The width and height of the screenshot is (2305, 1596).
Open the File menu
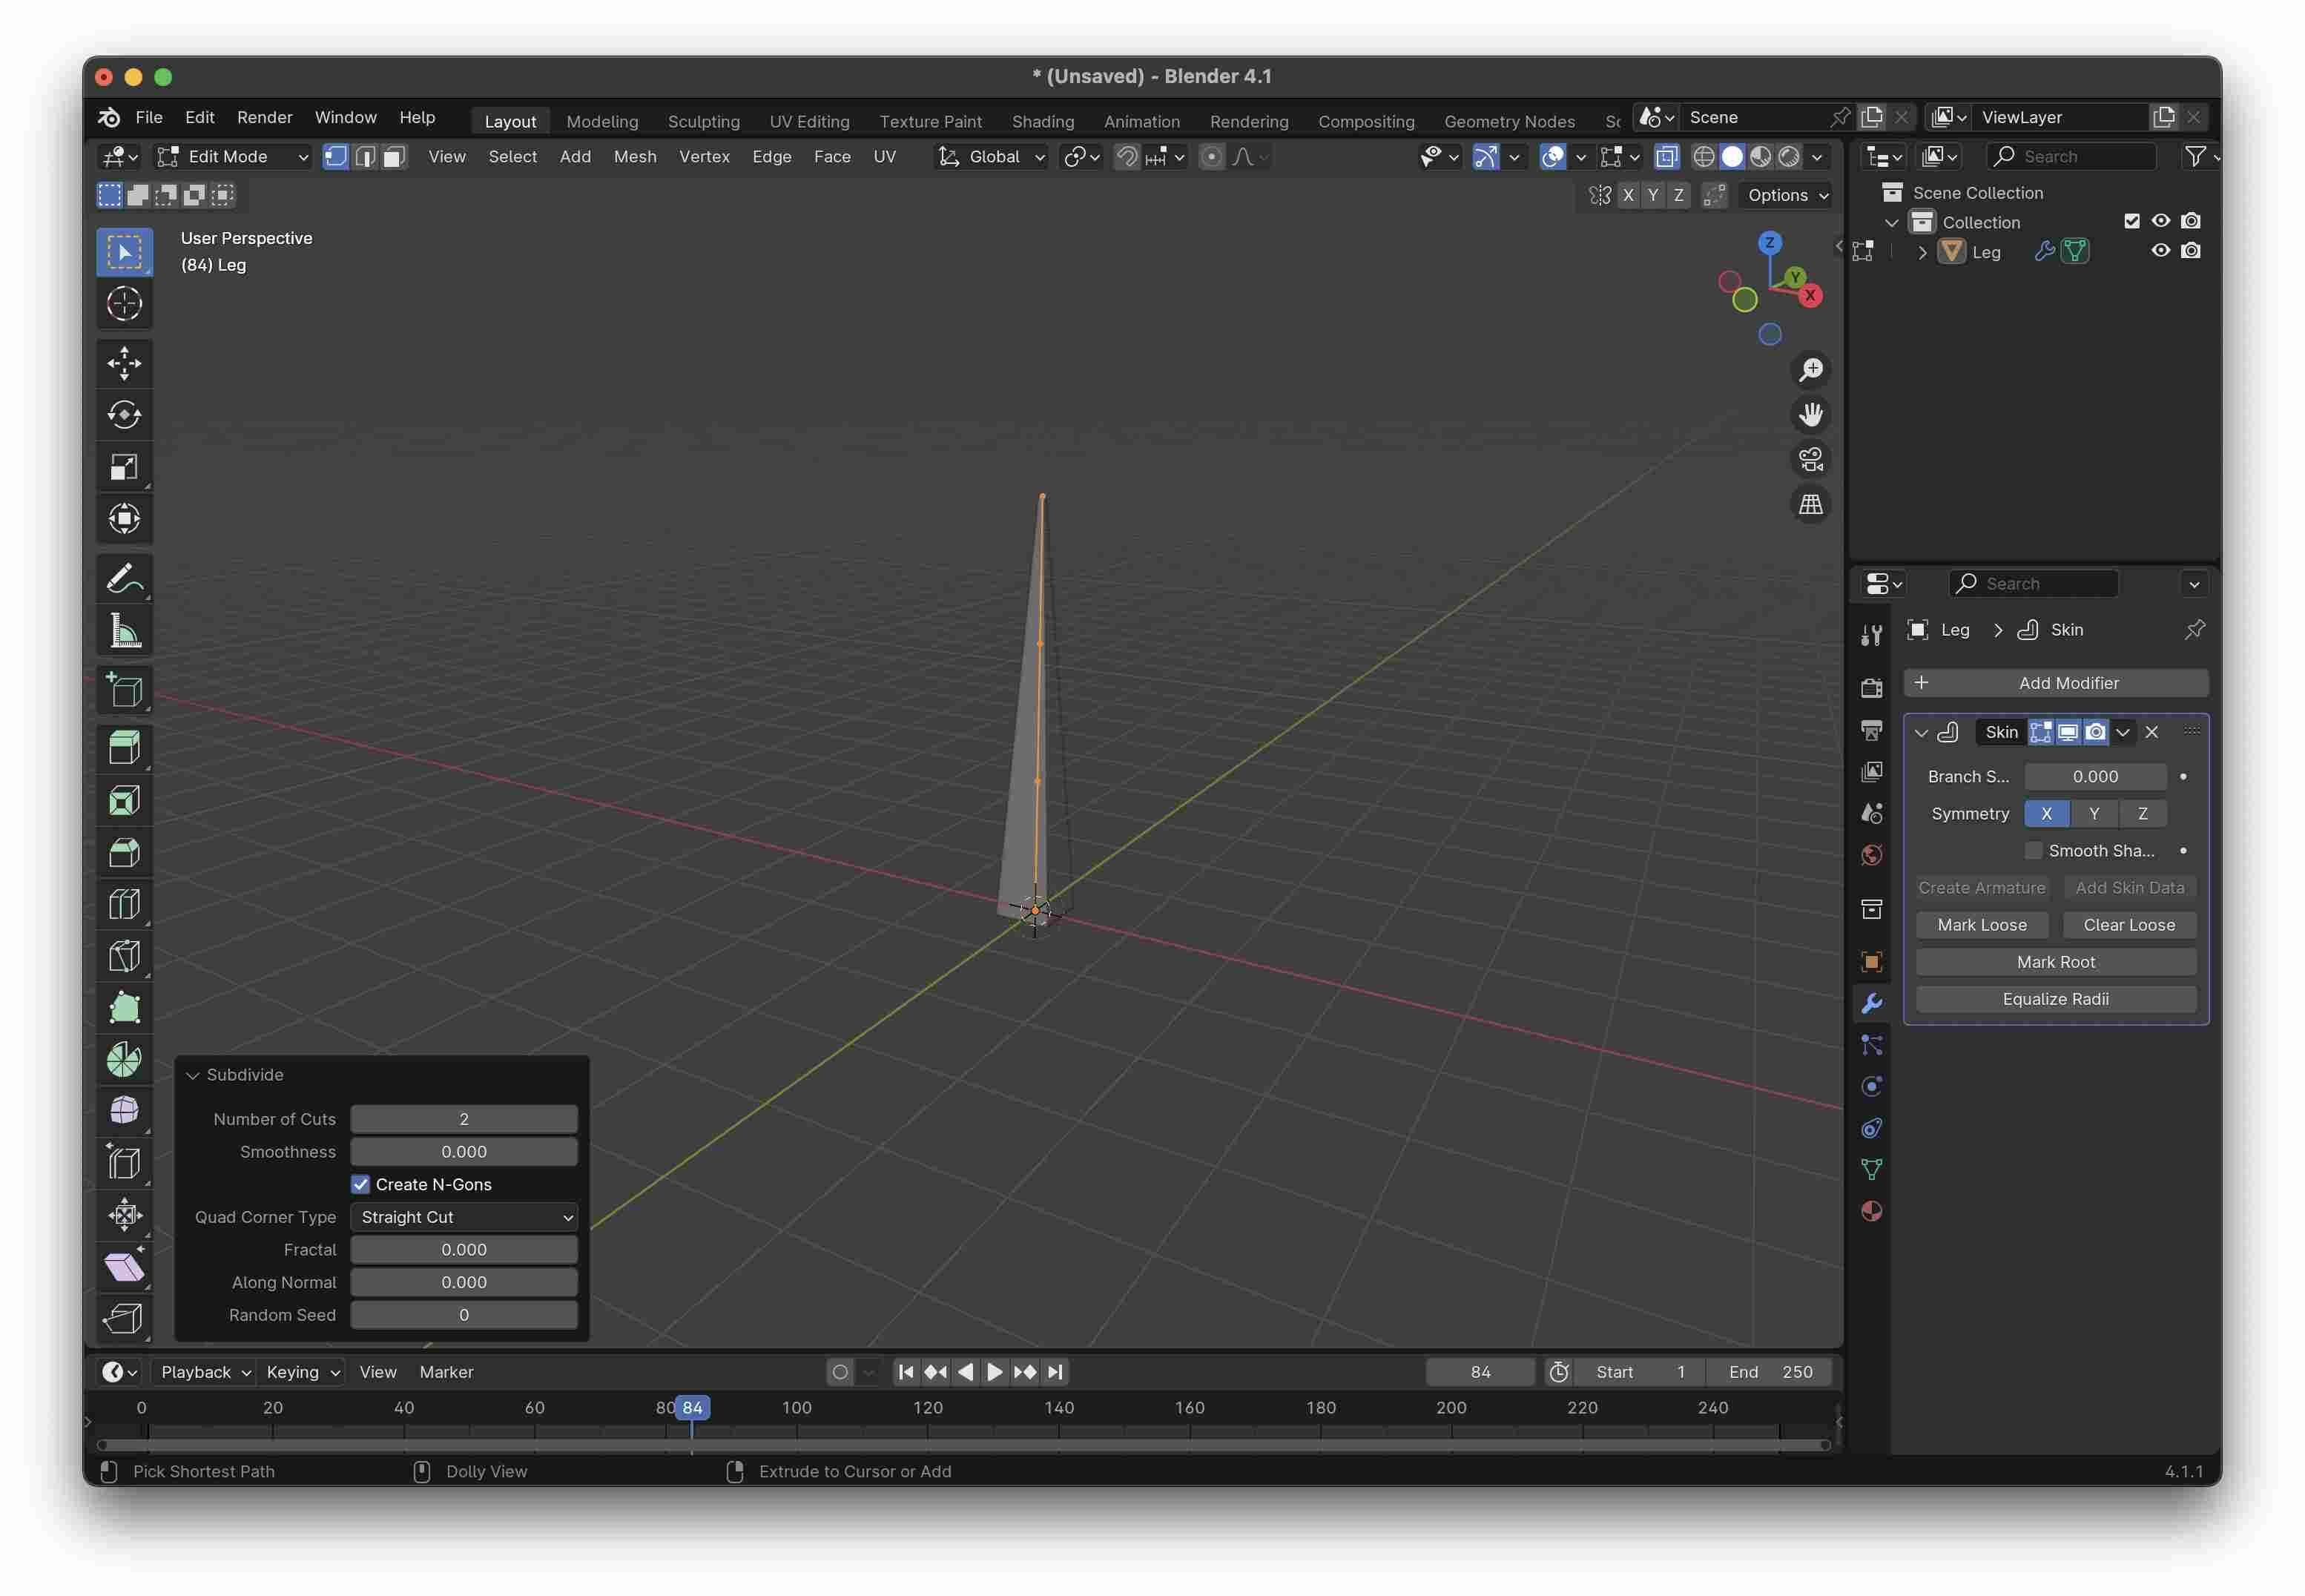pos(149,117)
